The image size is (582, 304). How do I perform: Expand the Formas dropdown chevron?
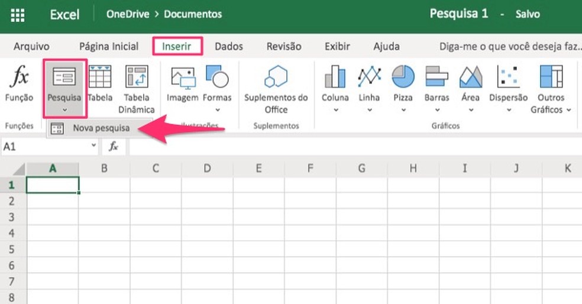(x=218, y=110)
